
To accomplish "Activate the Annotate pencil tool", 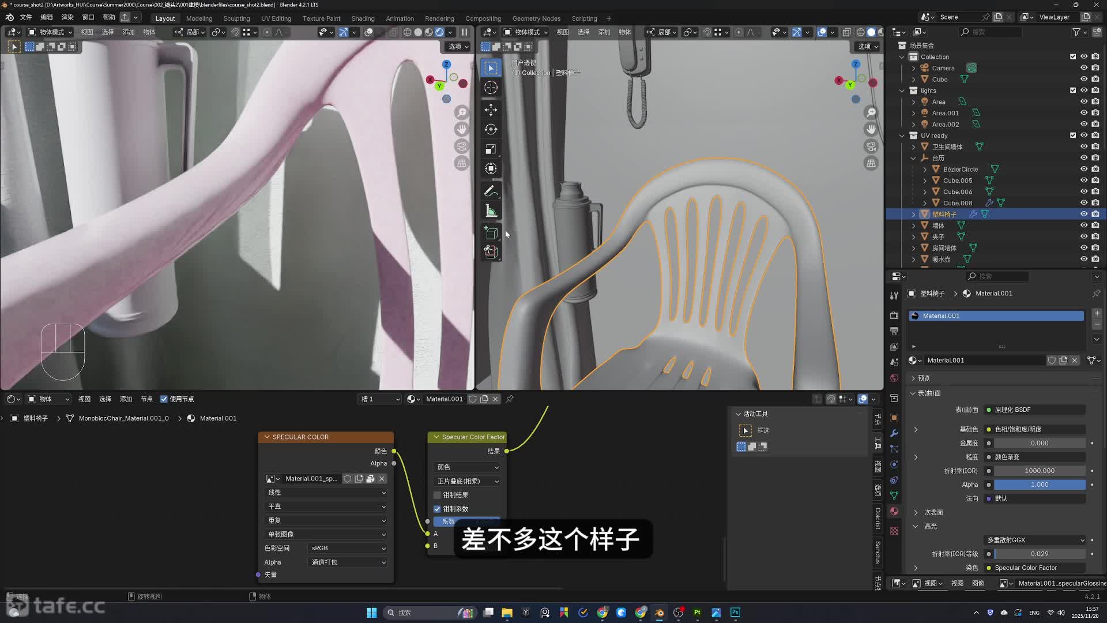I will 491,191.
